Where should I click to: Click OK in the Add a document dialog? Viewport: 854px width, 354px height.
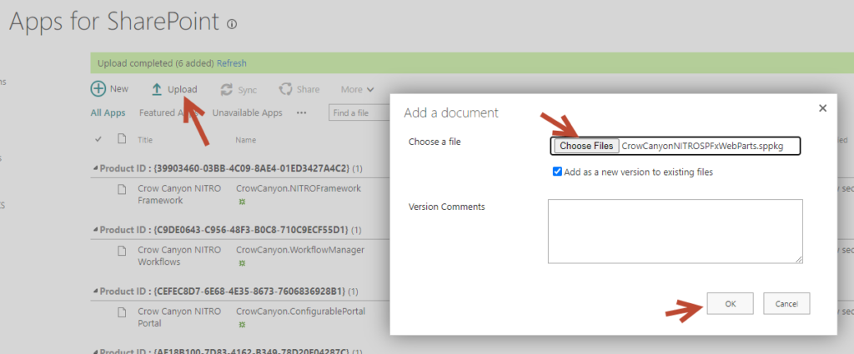click(731, 304)
